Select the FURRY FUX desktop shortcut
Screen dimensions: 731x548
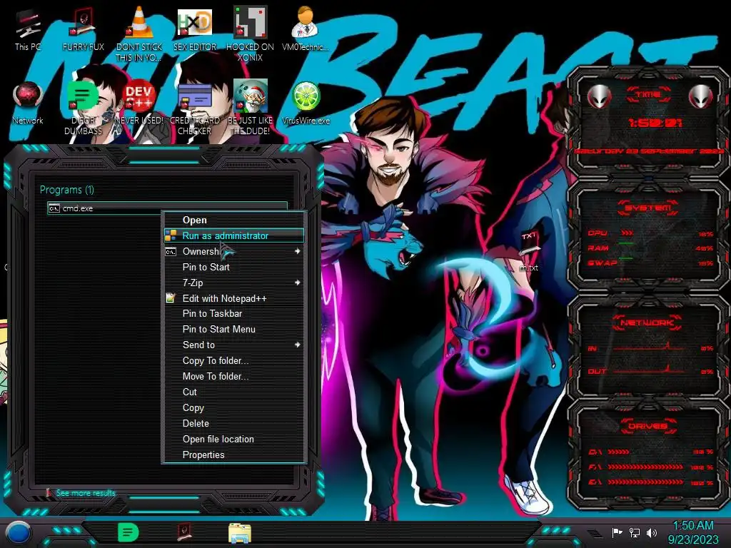pos(84,29)
